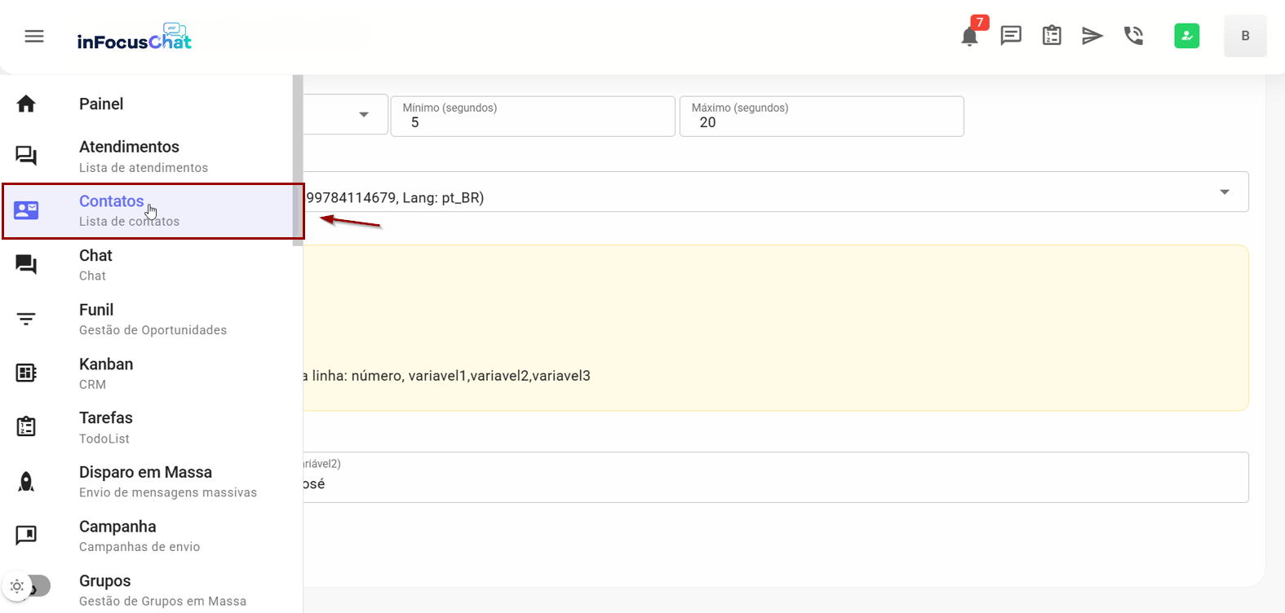Click the Mínimo (segundos) input field
The width and height of the screenshot is (1285, 613).
[532, 121]
